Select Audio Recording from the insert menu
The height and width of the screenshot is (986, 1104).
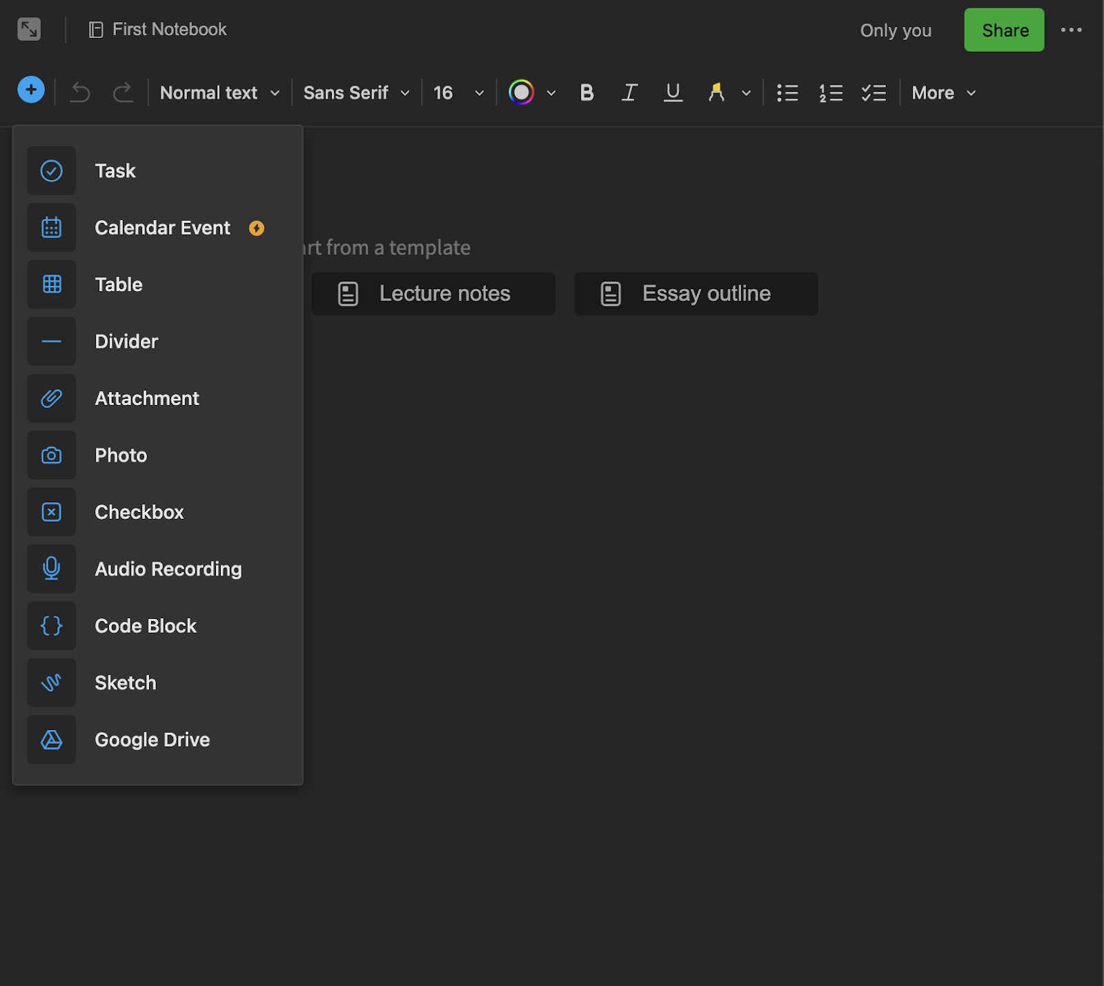tap(158, 569)
